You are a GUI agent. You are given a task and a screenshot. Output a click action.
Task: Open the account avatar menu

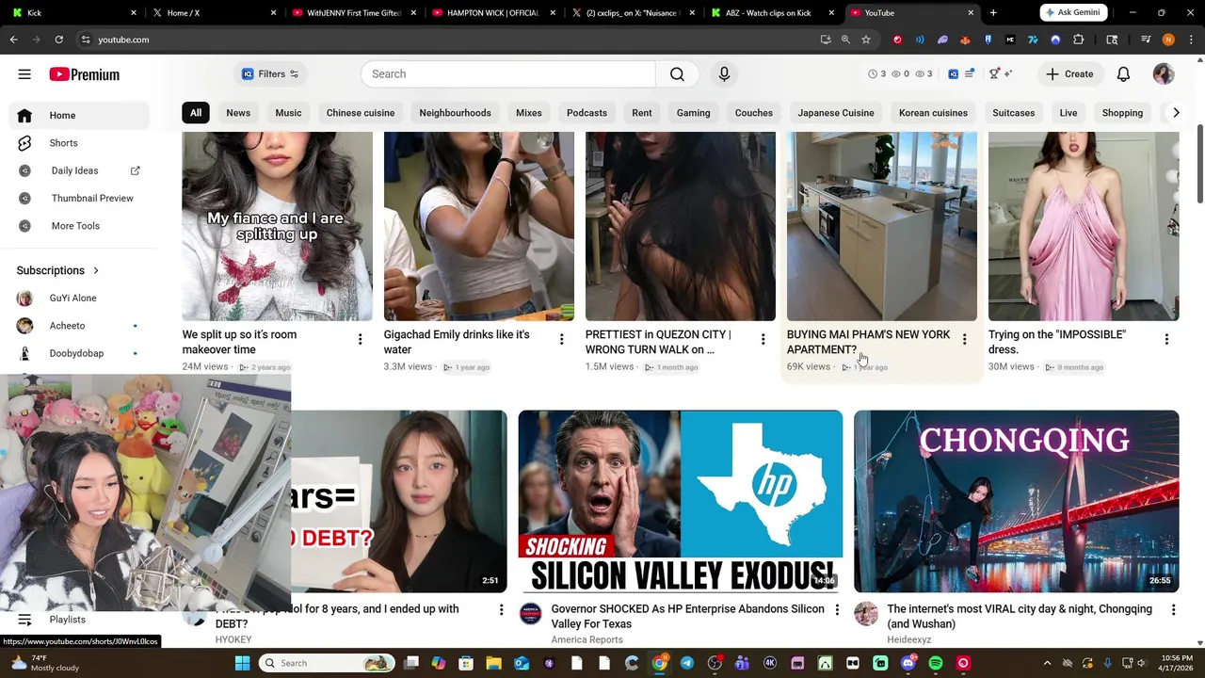1164,74
